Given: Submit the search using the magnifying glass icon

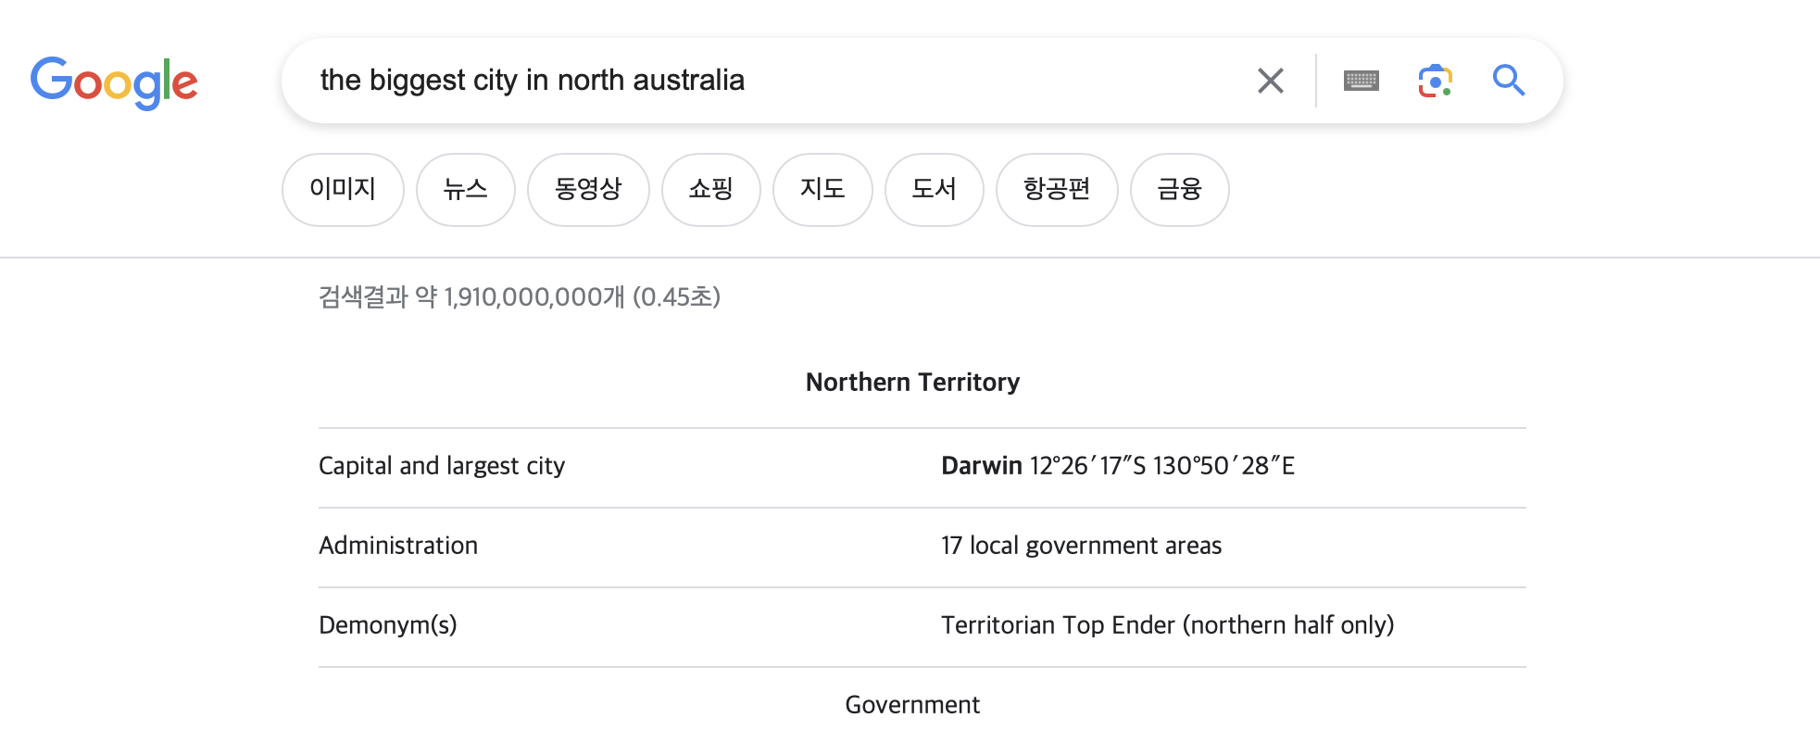Looking at the screenshot, I should pos(1508,81).
